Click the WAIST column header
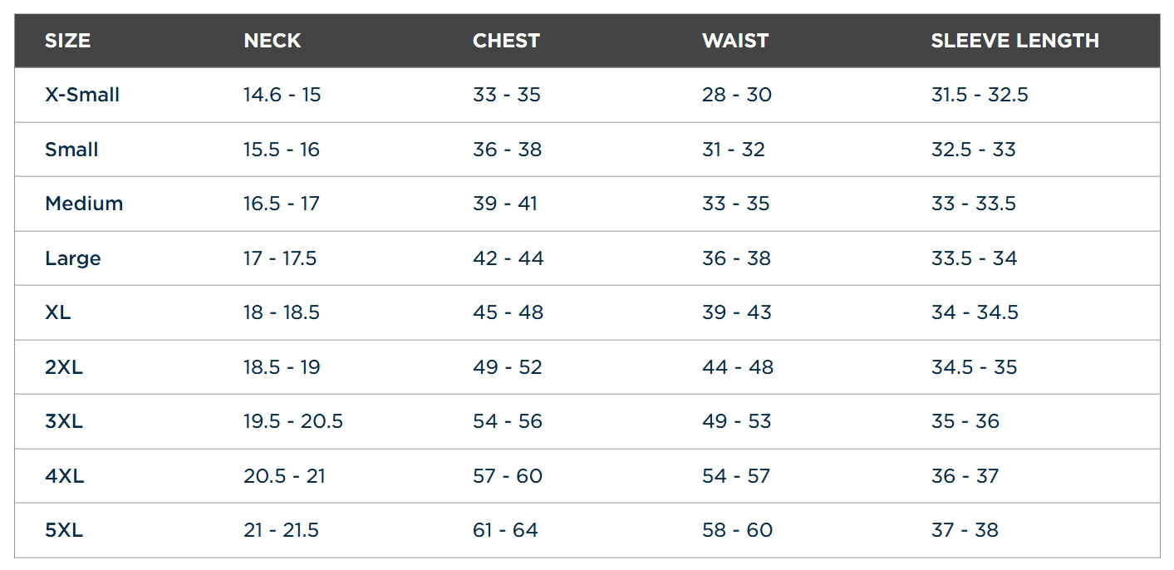The height and width of the screenshot is (570, 1174). [734, 41]
